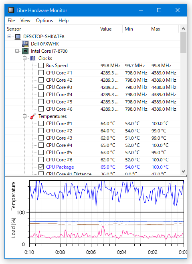Click the 0:06 time axis label
The height and width of the screenshot is (264, 192).
click(91, 252)
